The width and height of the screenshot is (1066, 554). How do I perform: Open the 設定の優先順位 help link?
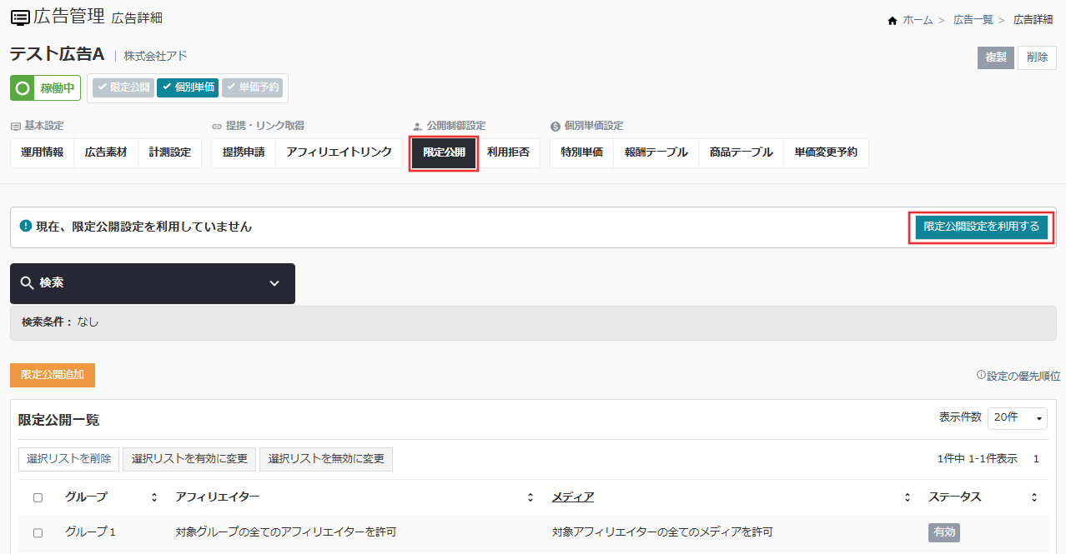tap(1023, 376)
